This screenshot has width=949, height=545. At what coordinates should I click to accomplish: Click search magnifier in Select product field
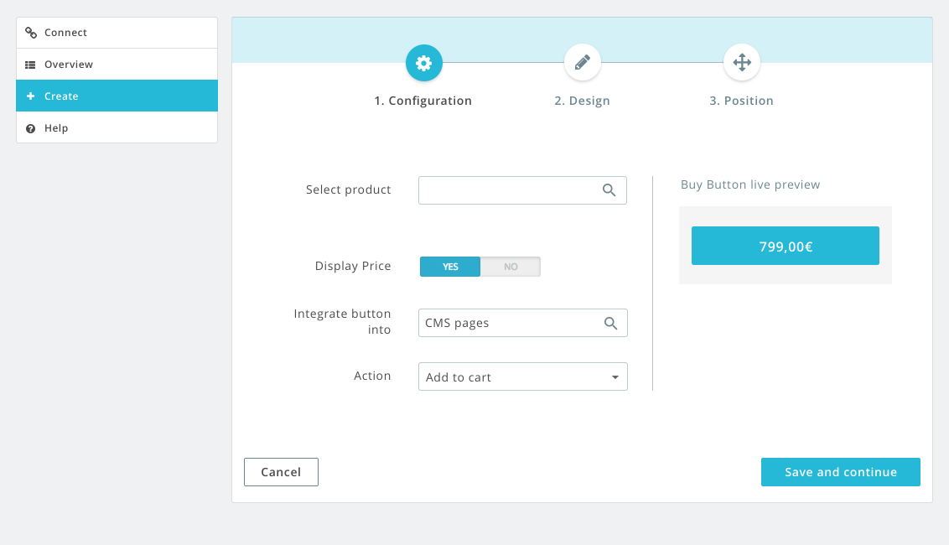(x=609, y=190)
